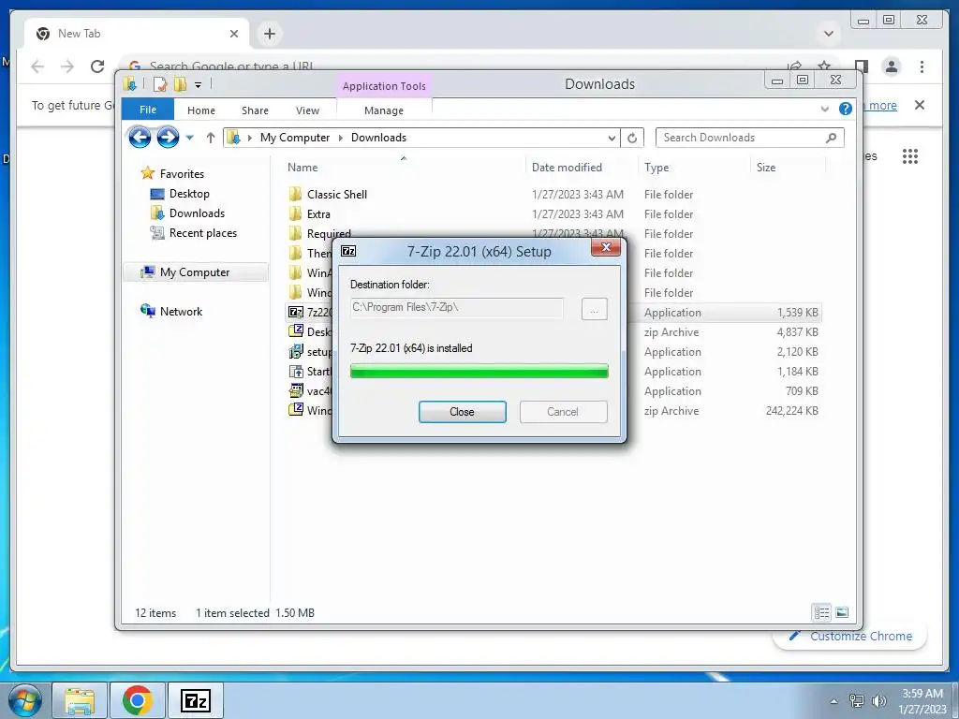This screenshot has width=959, height=719.
Task: Open the File tab in Explorer ribbon
Action: [x=147, y=110]
